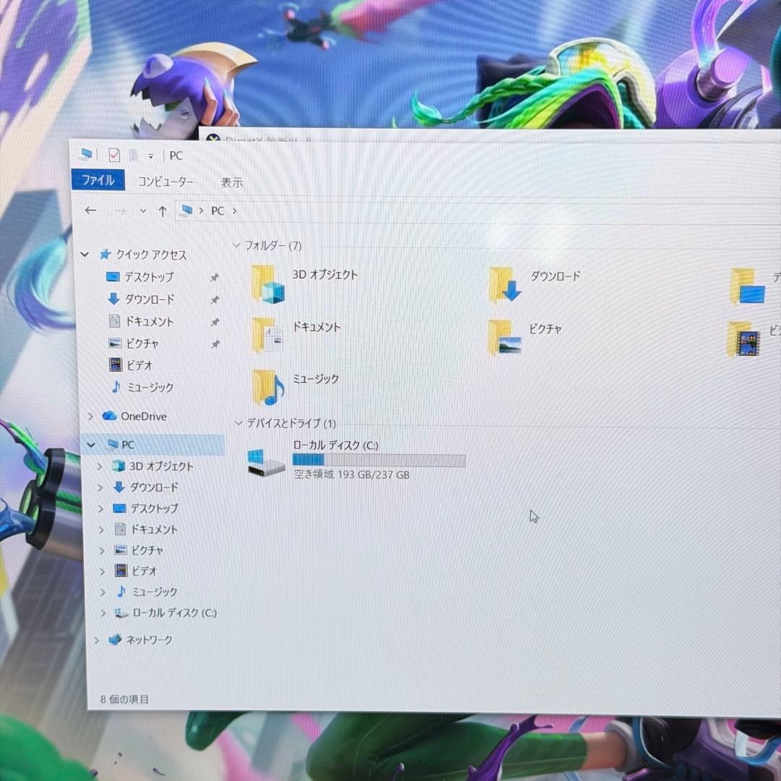Image resolution: width=781 pixels, height=781 pixels.
Task: Open the ファイル menu tab
Action: [98, 181]
